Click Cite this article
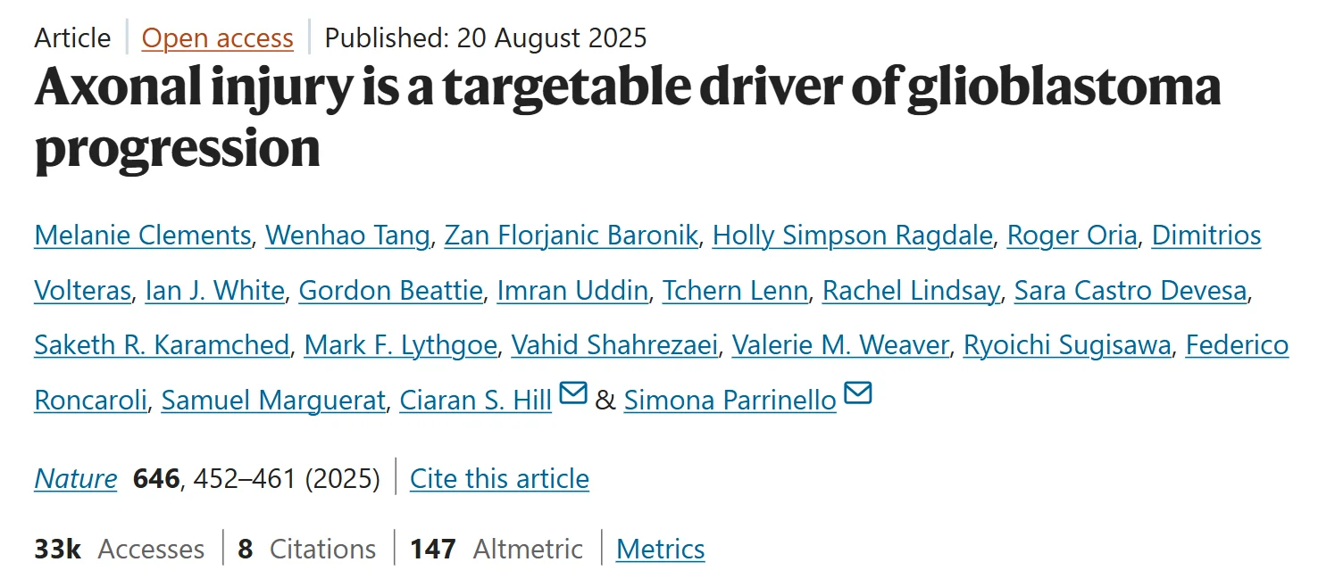 (499, 479)
